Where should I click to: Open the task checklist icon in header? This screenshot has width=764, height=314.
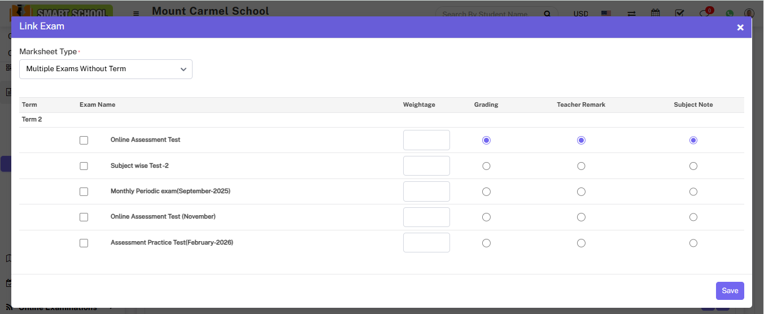tap(680, 13)
